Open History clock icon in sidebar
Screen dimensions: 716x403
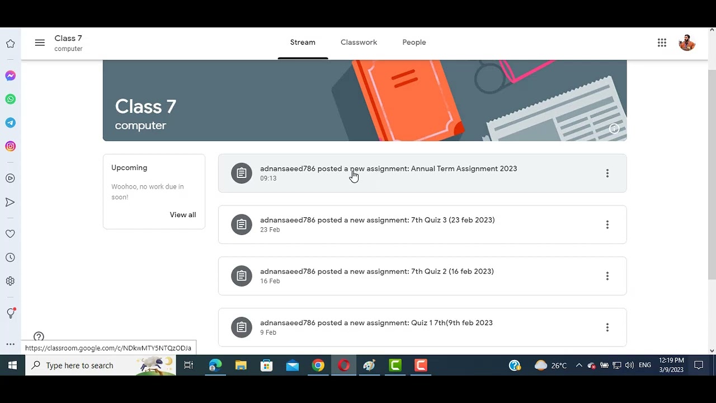coord(11,257)
